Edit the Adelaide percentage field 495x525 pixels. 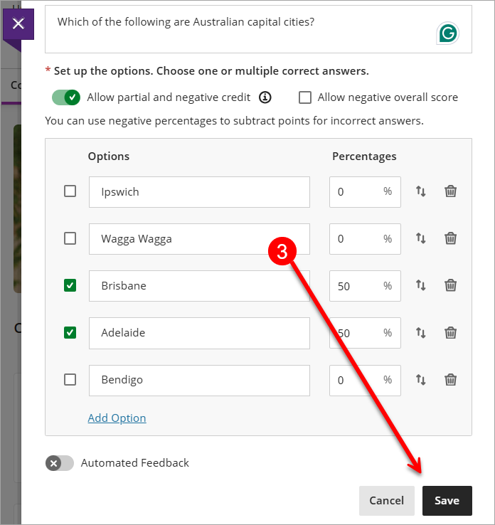click(x=365, y=333)
